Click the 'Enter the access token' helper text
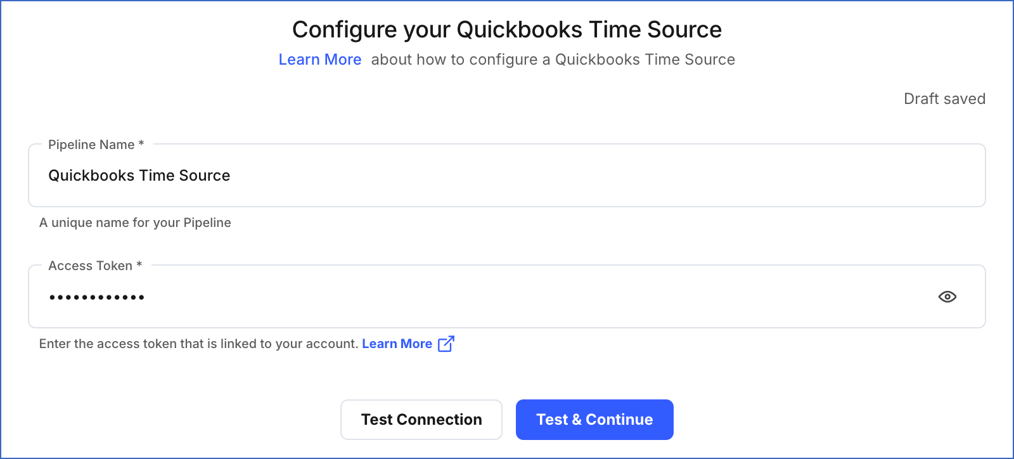 coord(199,344)
